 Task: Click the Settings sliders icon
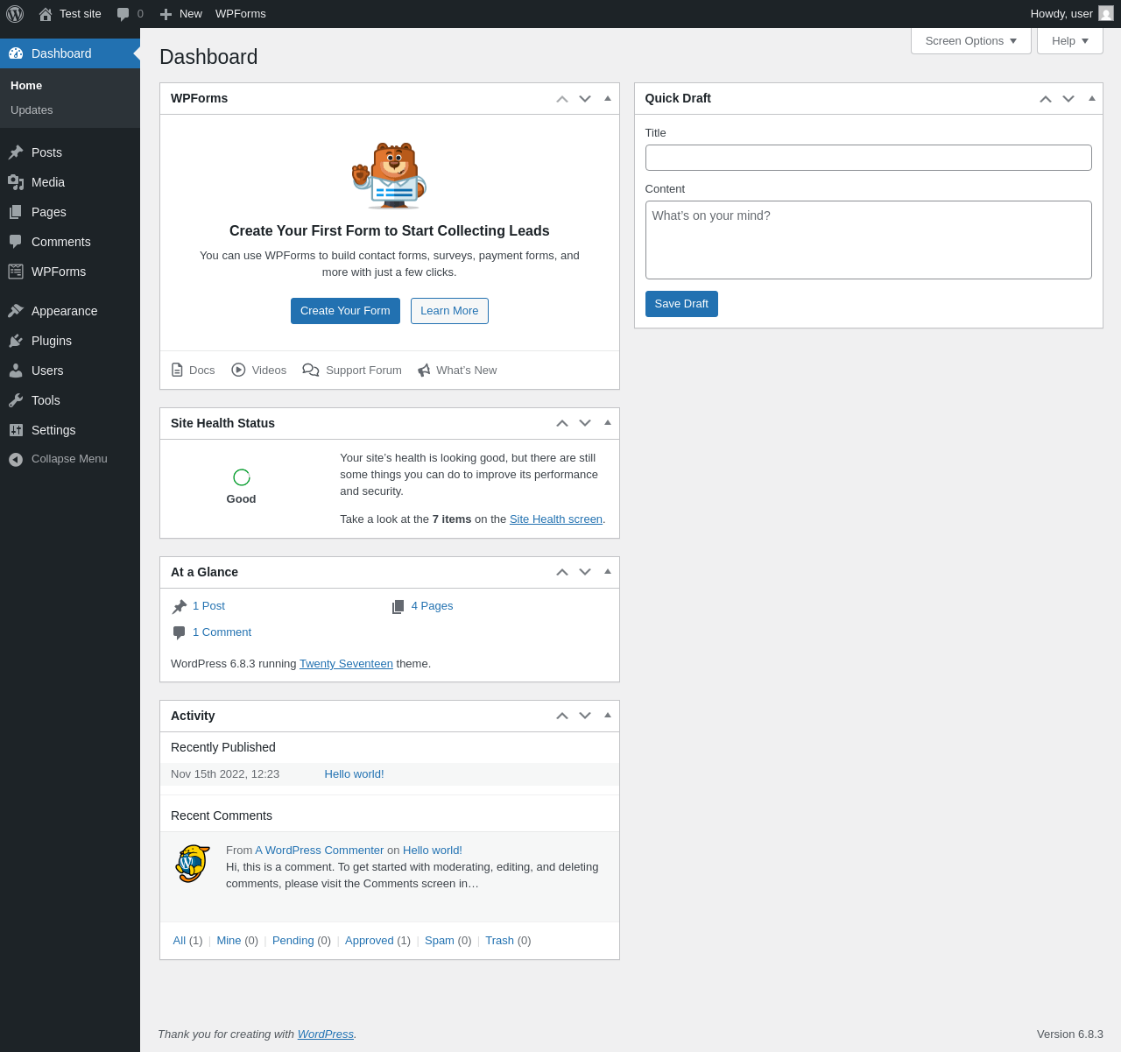(x=16, y=430)
